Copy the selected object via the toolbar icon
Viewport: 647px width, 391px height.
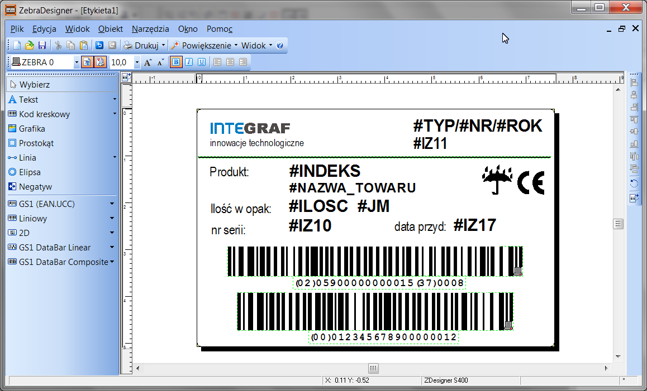70,45
